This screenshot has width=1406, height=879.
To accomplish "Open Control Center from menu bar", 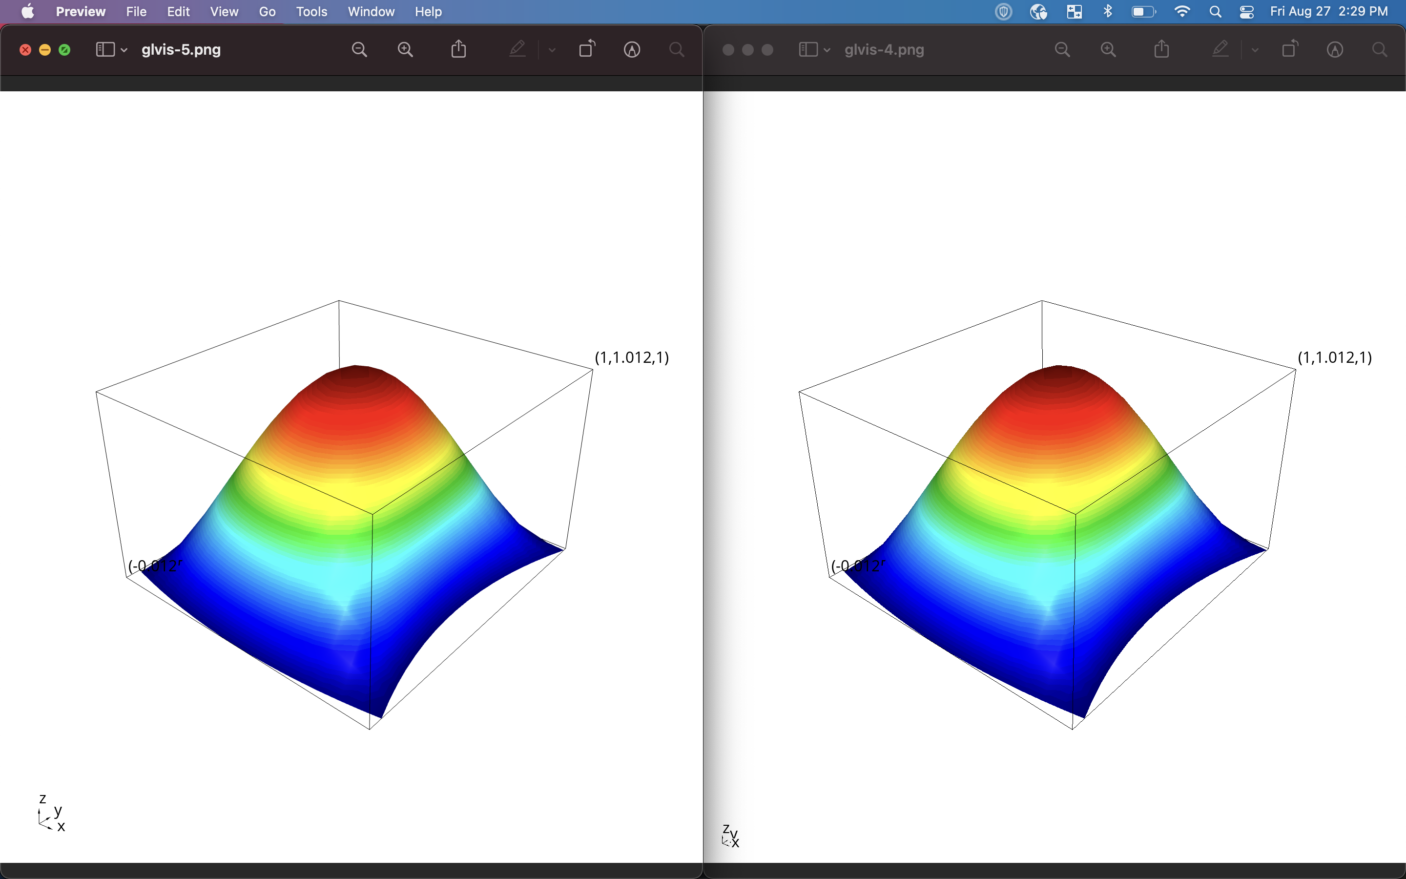I will point(1246,12).
